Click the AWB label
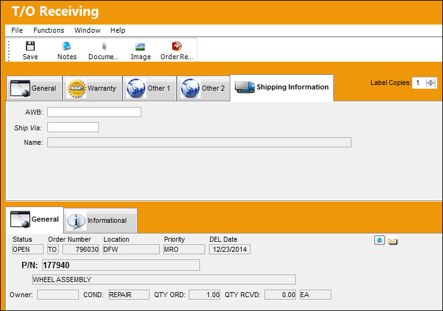The image size is (443, 311). 34,112
